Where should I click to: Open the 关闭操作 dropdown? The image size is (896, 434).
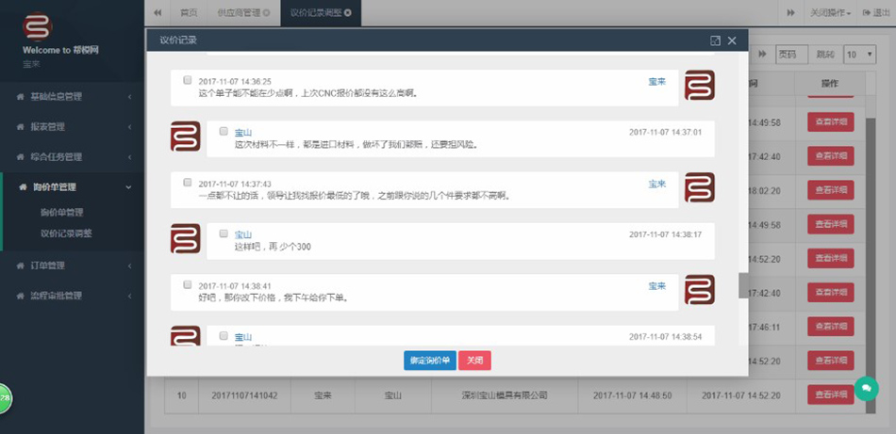(830, 12)
